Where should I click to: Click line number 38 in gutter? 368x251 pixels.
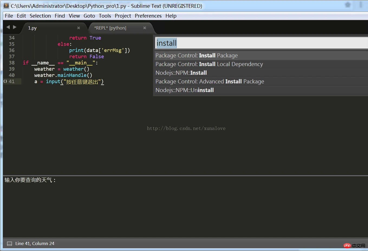12,63
